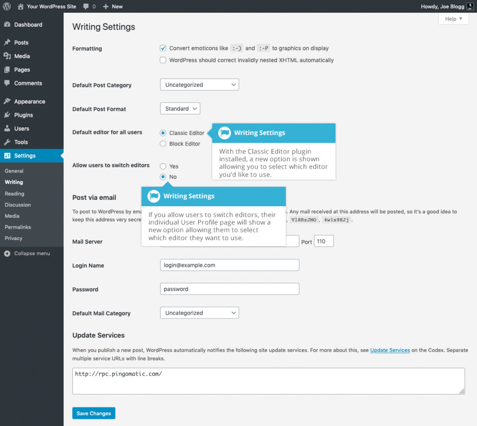
Task: Click the WordPress logo in the admin bar
Action: click(7, 6)
